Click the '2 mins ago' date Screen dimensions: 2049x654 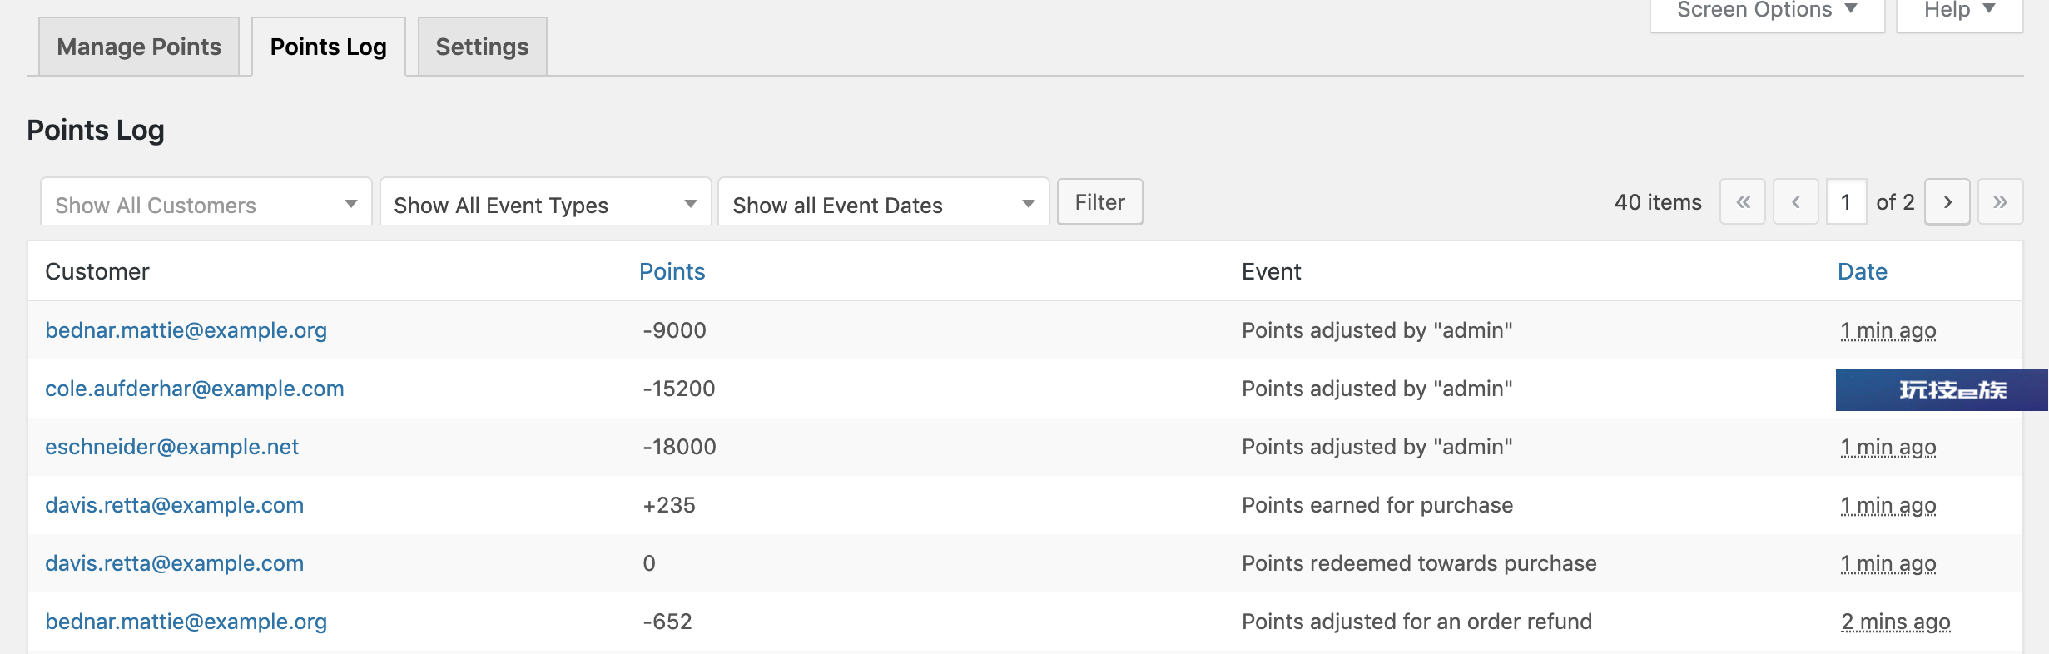[1895, 622]
